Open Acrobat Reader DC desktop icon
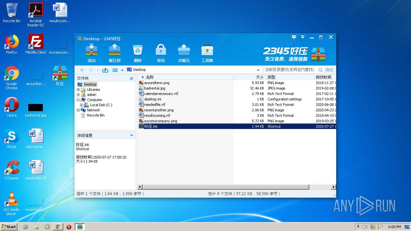Screen dimensions: 411x231 coord(36,15)
